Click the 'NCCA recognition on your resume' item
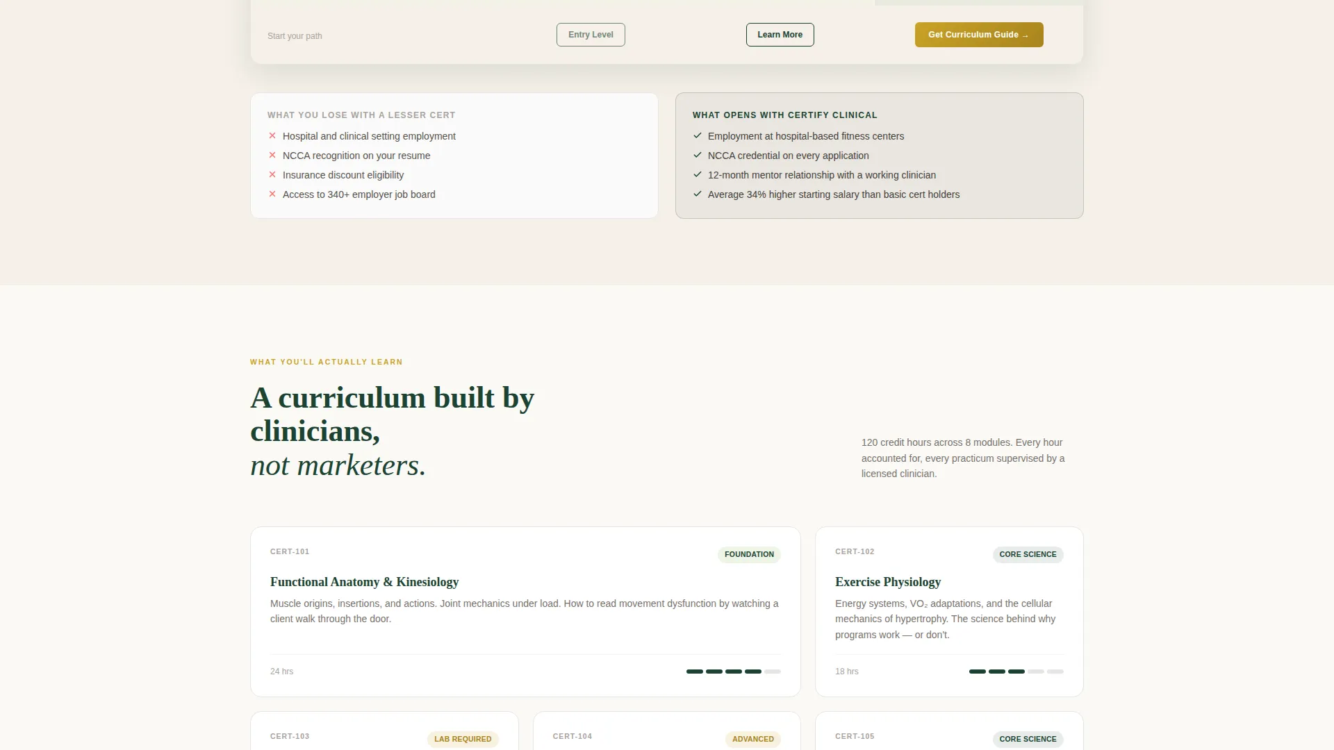This screenshot has height=750, width=1334. tap(356, 156)
